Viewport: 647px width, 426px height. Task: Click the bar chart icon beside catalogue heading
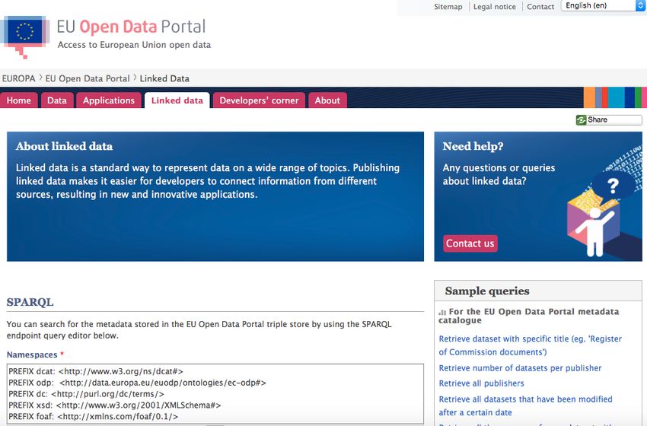442,312
